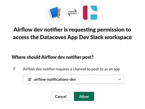Image resolution: width=145 pixels, height=109 pixels.
Task: Click the gray hash icon beside channel requirement
Action: click(x=14, y=69)
